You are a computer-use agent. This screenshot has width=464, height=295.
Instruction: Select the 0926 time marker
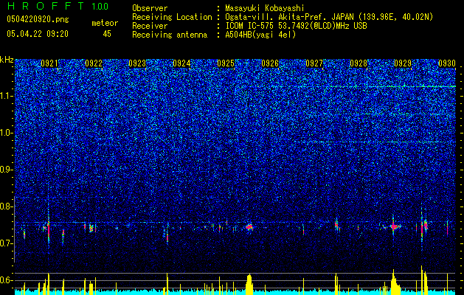point(270,63)
